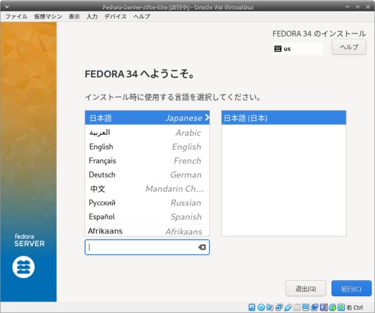Open the 入力 menu
Image resolution: width=375 pixels, height=313 pixels.
[x=92, y=17]
